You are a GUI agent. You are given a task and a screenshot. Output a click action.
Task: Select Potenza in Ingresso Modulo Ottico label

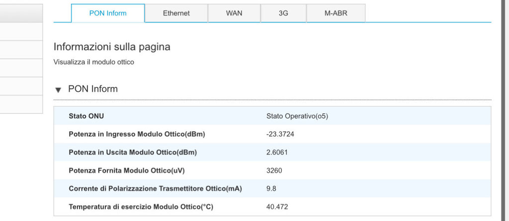point(137,134)
